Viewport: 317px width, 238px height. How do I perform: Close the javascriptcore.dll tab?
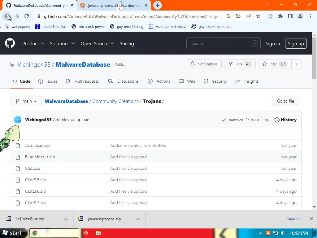[146, 6]
